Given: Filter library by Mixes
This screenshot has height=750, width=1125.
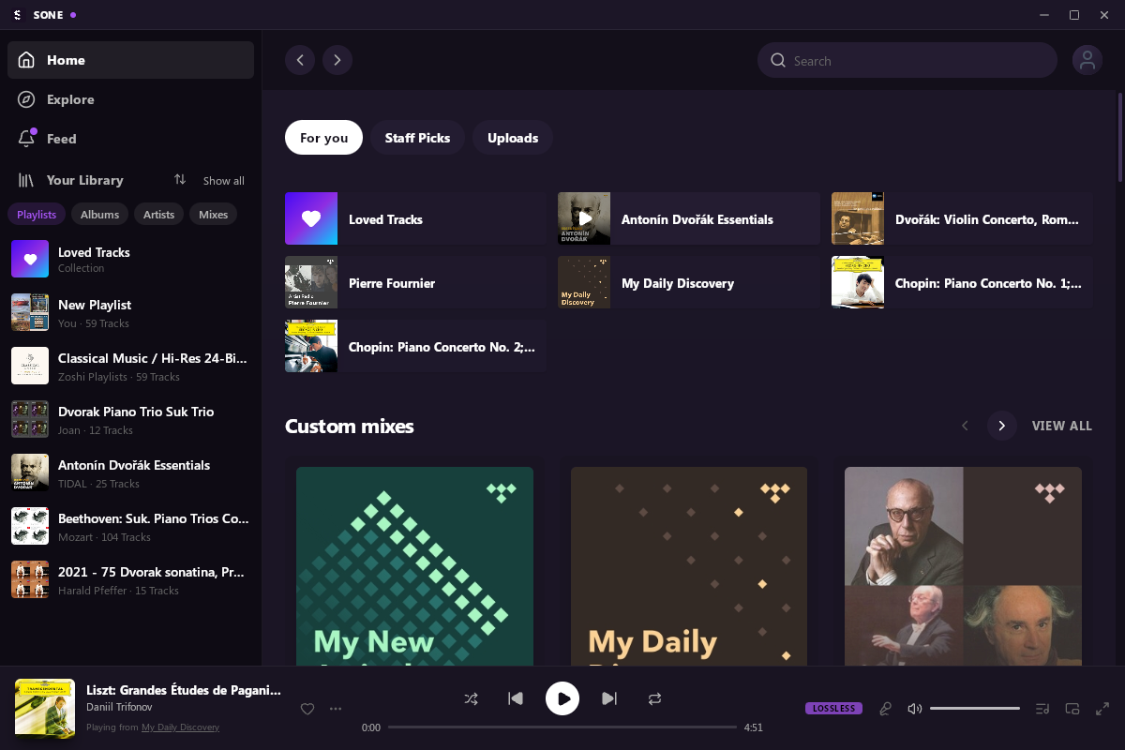Looking at the screenshot, I should click(213, 215).
